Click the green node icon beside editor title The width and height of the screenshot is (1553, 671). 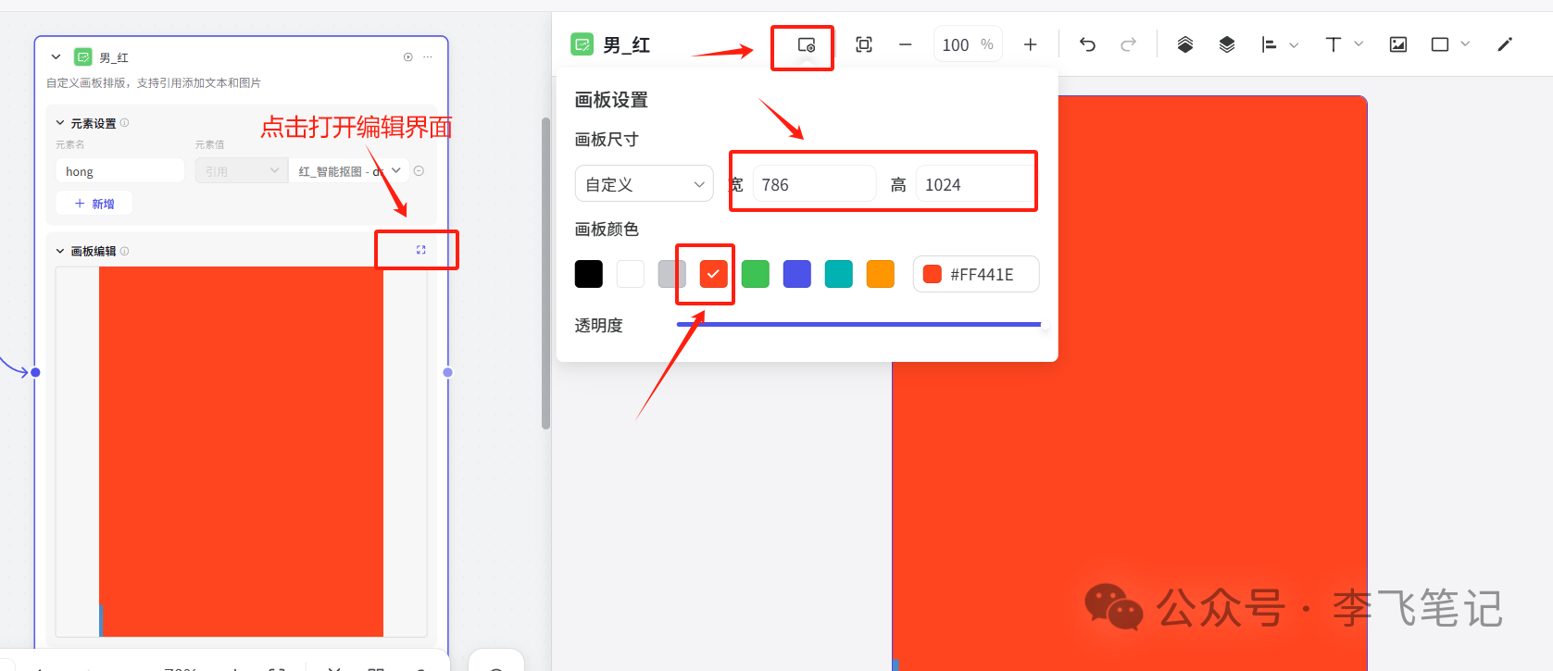click(x=582, y=44)
